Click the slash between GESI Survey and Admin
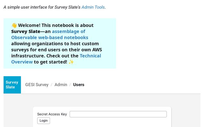 point(51,85)
